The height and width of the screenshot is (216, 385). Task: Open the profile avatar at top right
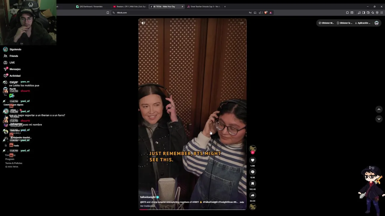pos(377,23)
